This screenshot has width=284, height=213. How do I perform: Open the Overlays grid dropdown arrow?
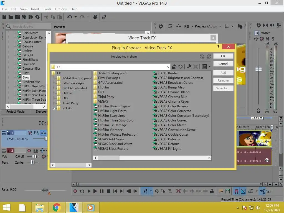232,26
